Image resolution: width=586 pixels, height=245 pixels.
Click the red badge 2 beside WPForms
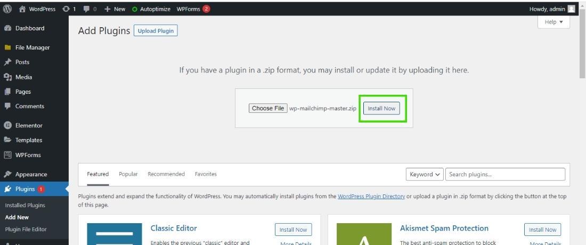tap(206, 9)
